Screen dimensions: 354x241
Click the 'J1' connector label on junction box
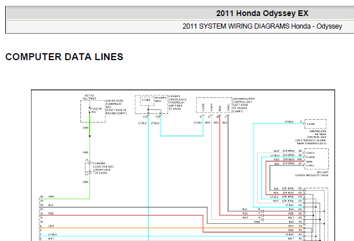(x=86, y=160)
